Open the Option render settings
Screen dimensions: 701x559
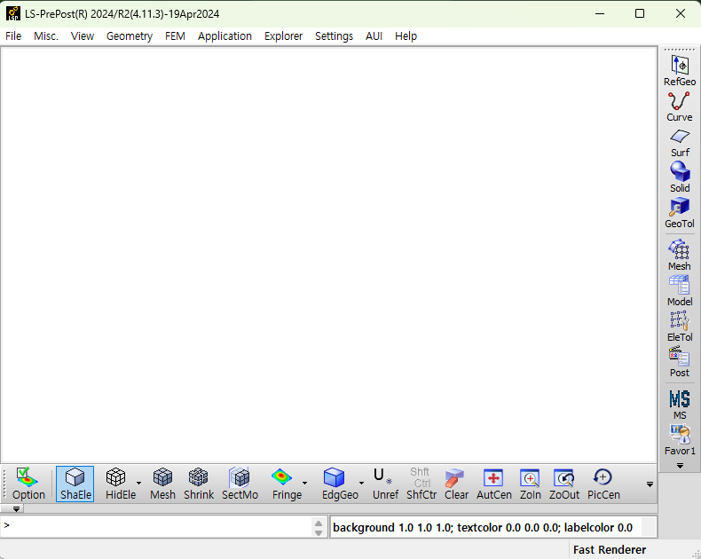[28, 484]
